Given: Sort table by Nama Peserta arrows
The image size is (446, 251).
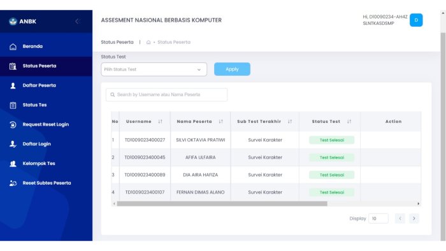Looking at the screenshot, I should 220,122.
